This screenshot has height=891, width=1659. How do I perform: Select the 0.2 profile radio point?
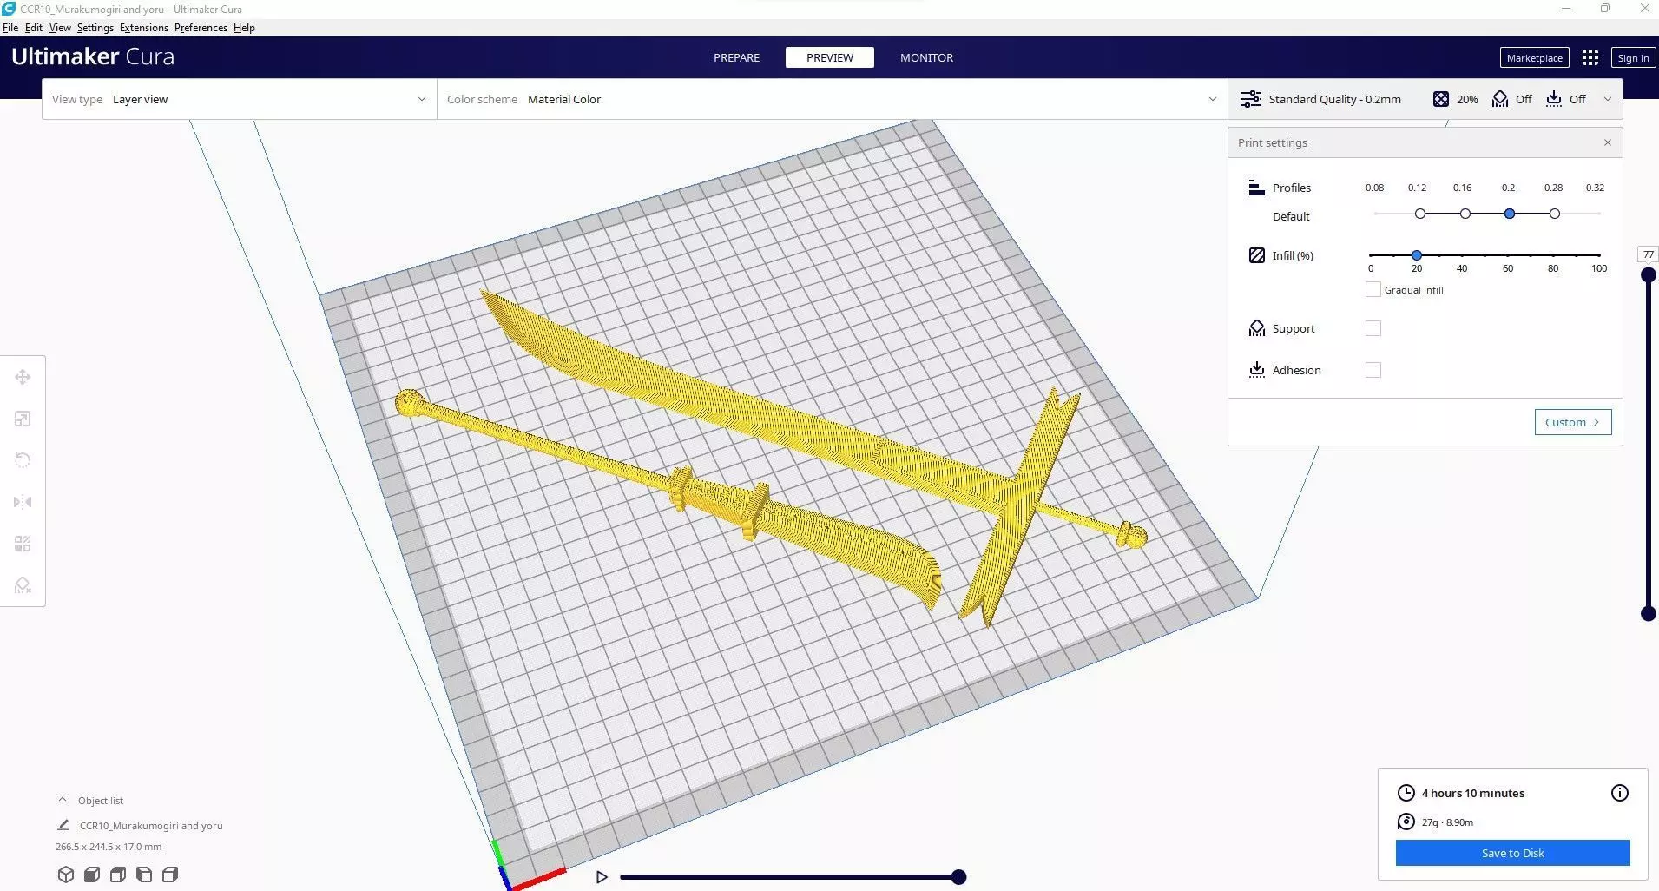pyautogui.click(x=1510, y=214)
